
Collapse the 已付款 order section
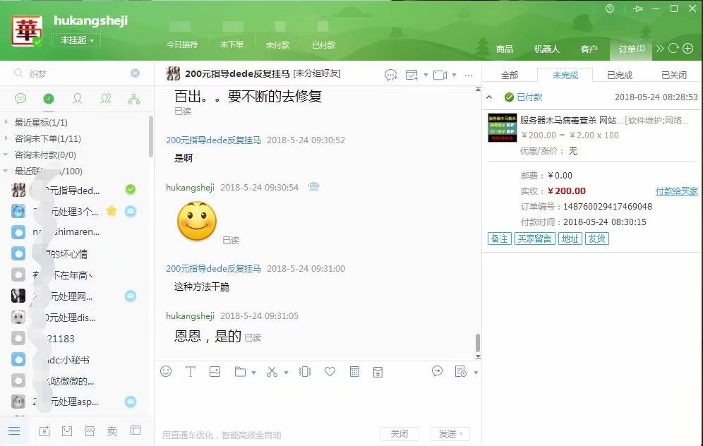[490, 97]
